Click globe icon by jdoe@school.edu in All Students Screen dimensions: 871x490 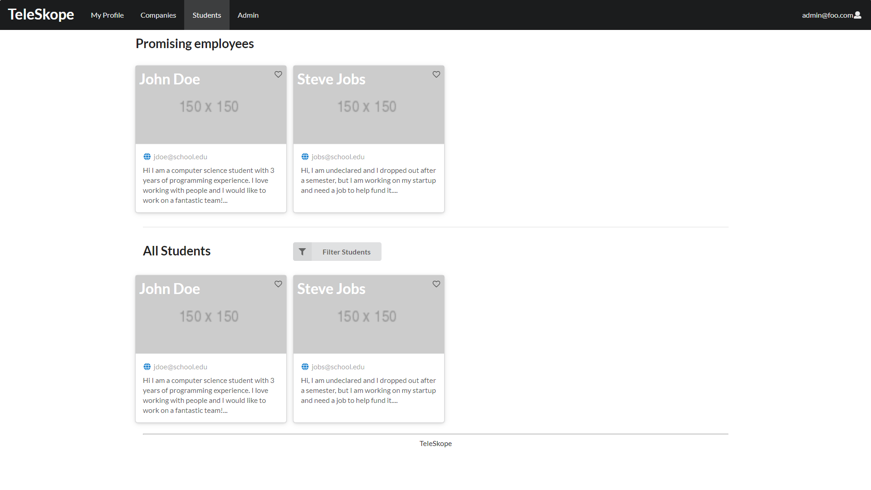147,367
